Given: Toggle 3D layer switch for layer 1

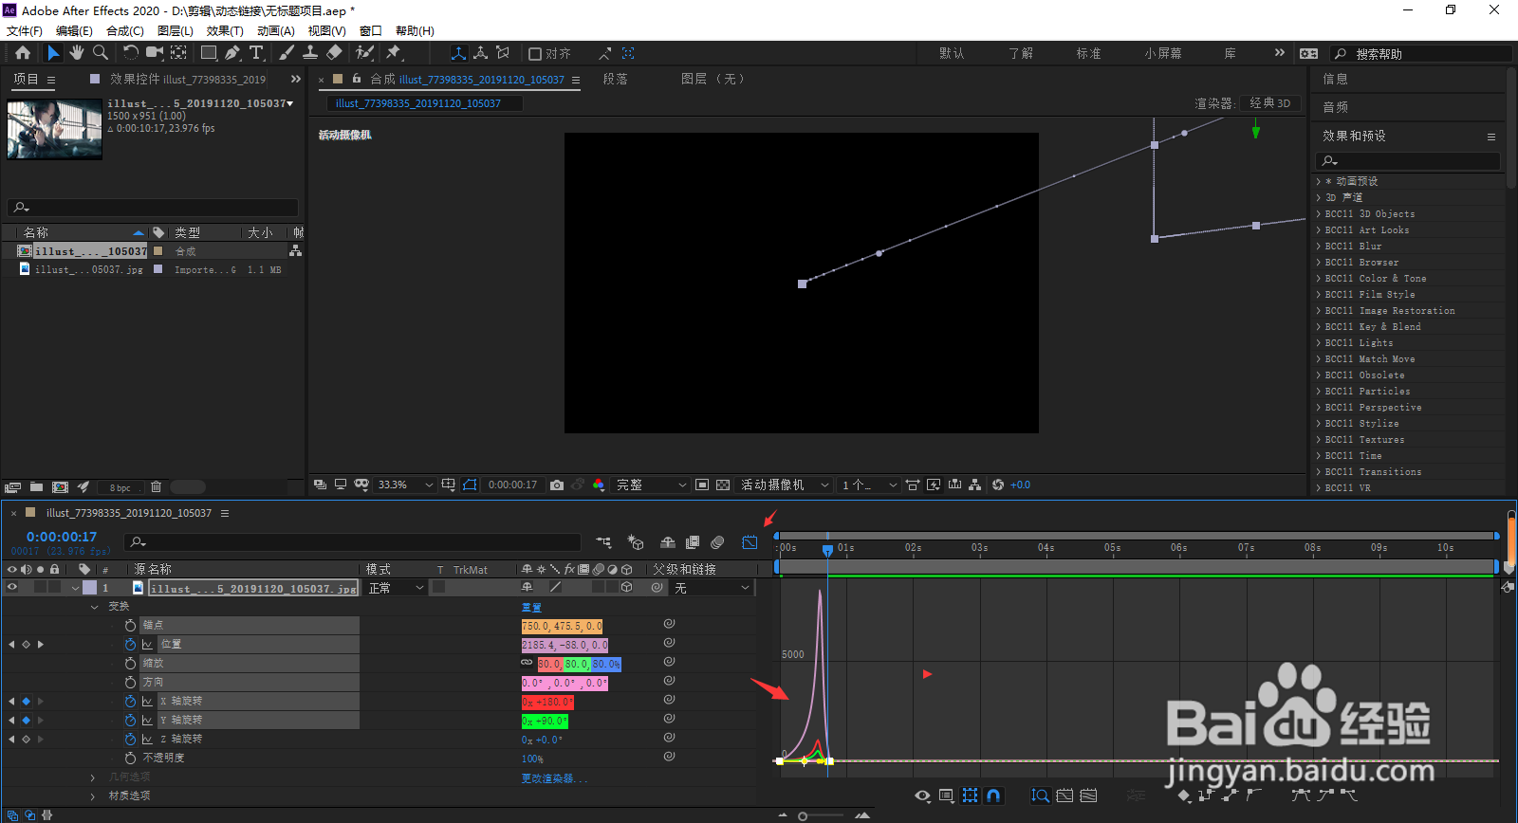Looking at the screenshot, I should [x=626, y=588].
